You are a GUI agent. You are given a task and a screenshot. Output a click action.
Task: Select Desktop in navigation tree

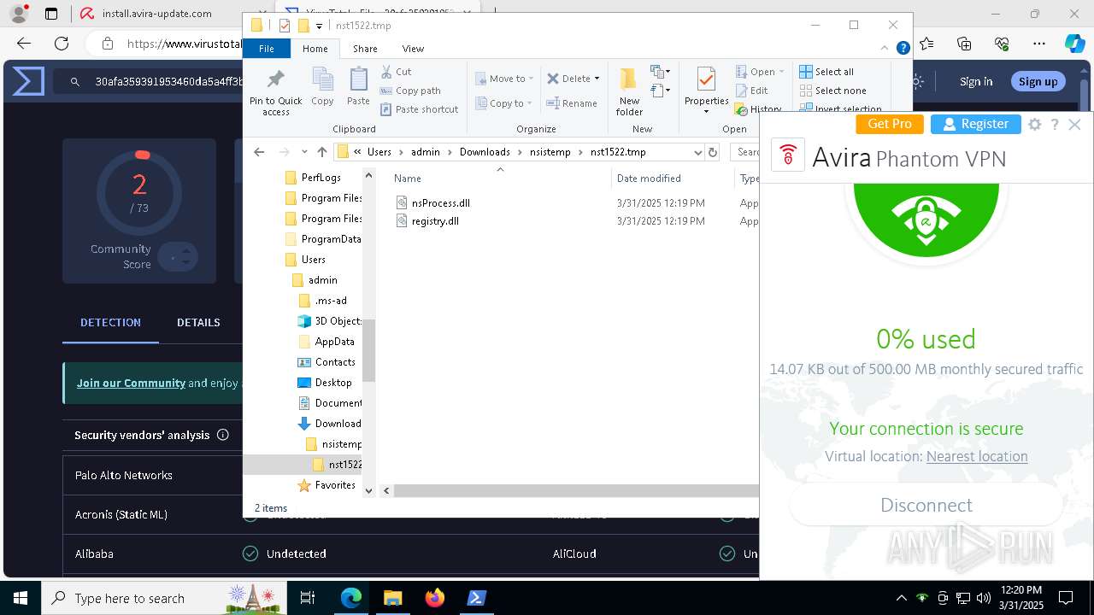tap(333, 383)
